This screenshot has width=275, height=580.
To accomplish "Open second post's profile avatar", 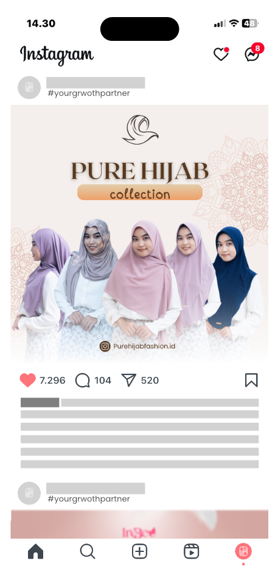I will 29,493.
